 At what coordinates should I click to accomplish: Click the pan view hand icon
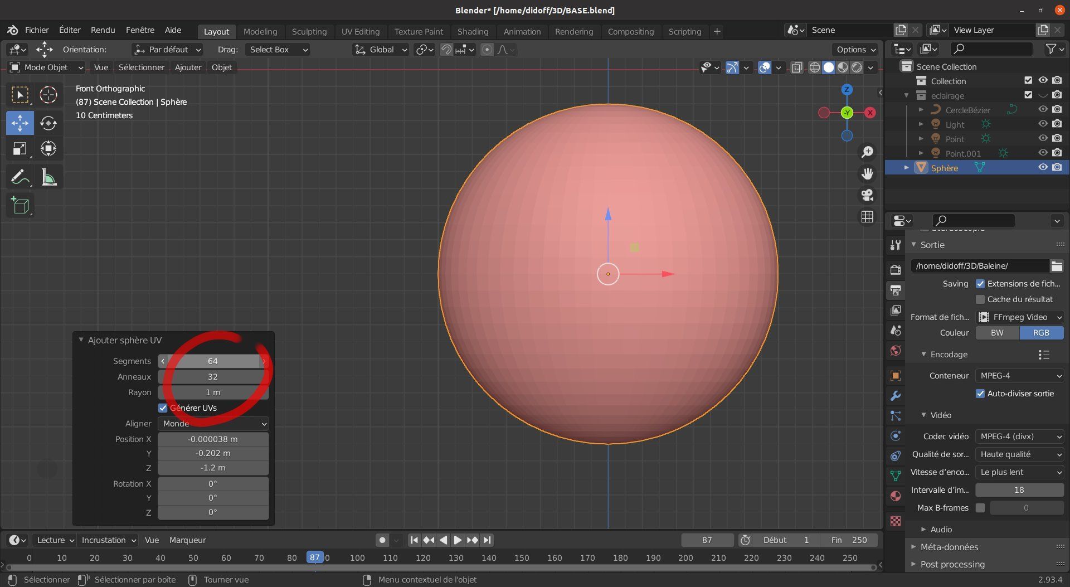tap(867, 174)
